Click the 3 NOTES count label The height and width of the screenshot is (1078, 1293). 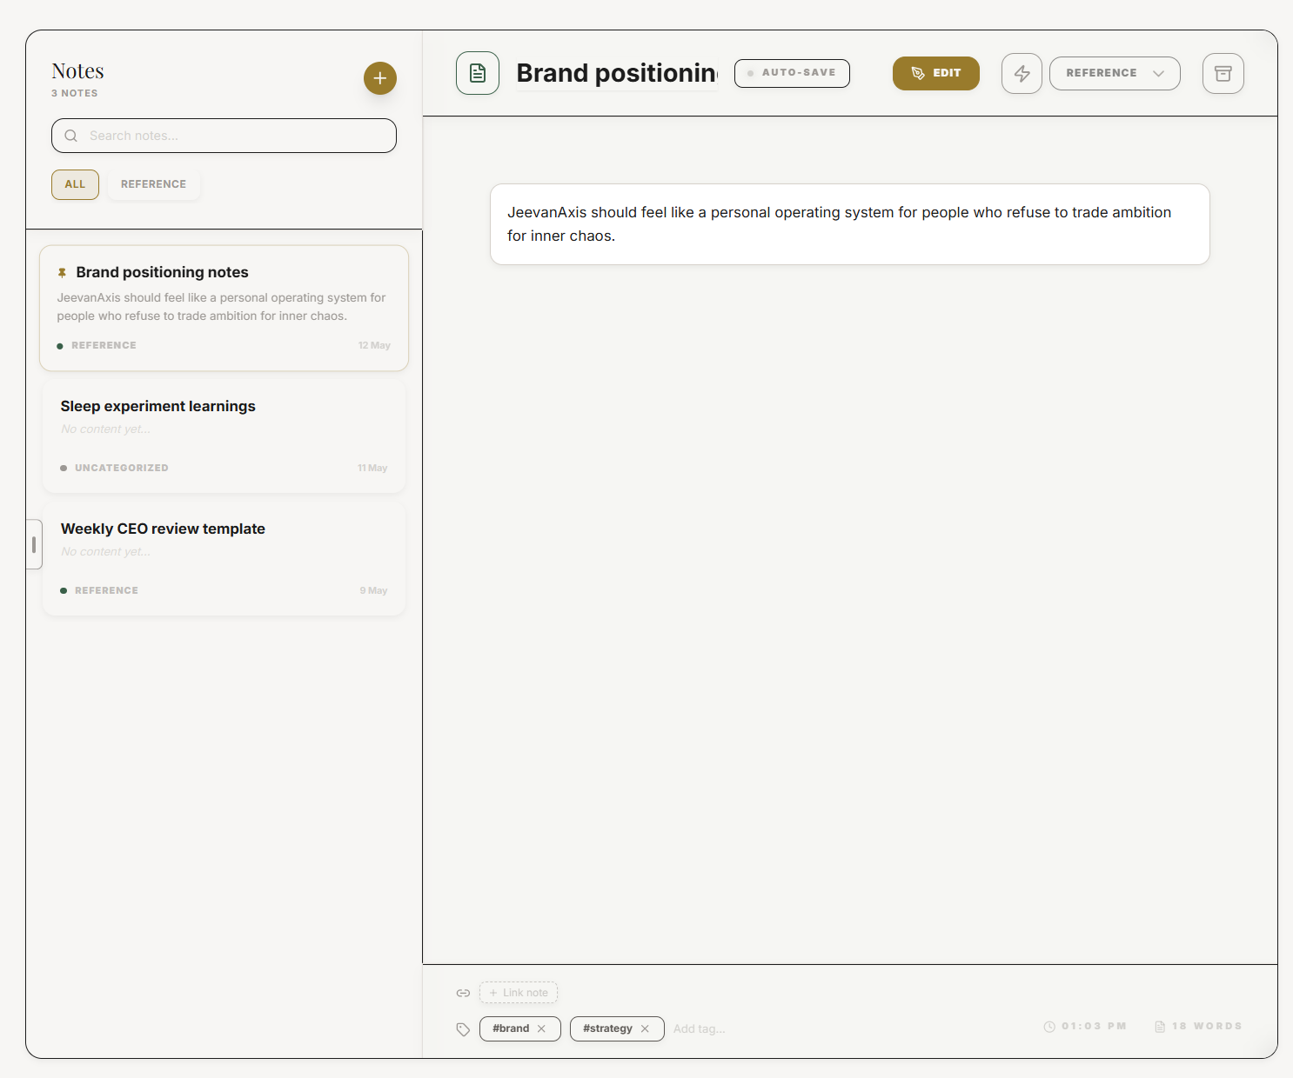pyautogui.click(x=75, y=93)
